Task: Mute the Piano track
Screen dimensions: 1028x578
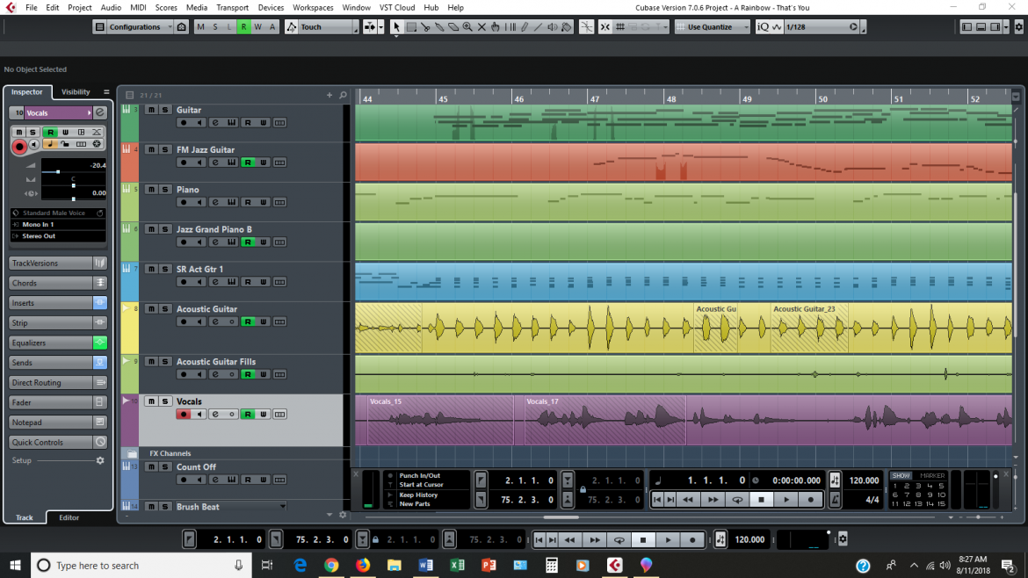Action: point(151,190)
